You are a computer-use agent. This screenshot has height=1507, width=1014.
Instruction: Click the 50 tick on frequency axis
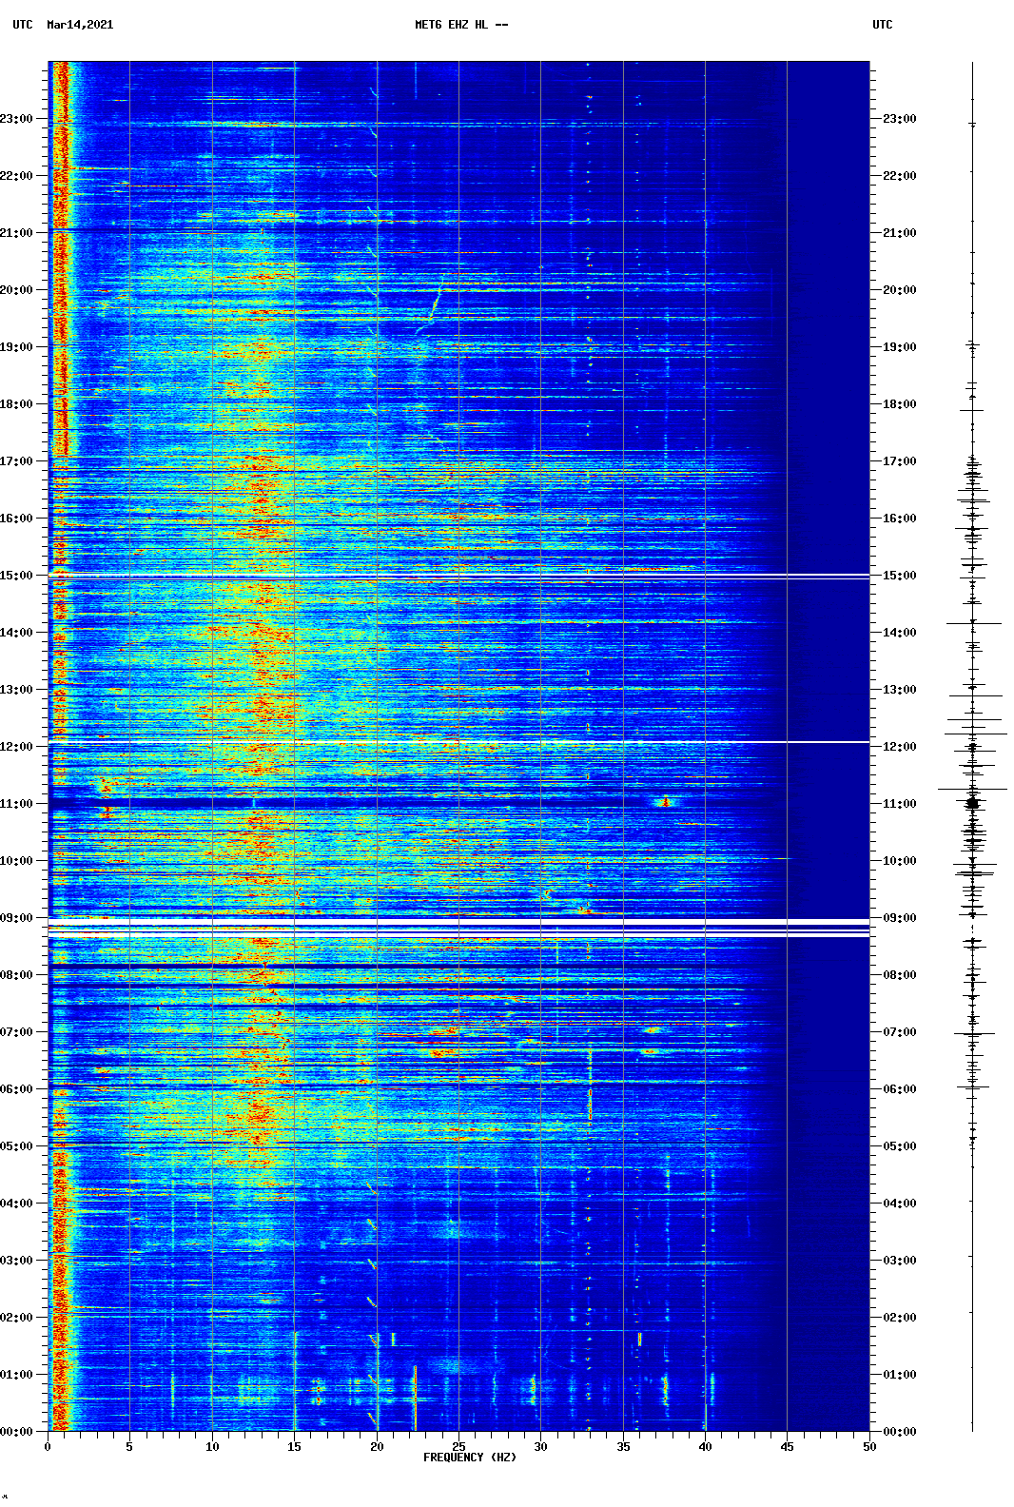click(x=868, y=1446)
